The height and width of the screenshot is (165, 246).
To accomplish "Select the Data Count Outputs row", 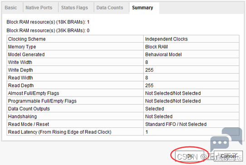I will 123,109.
